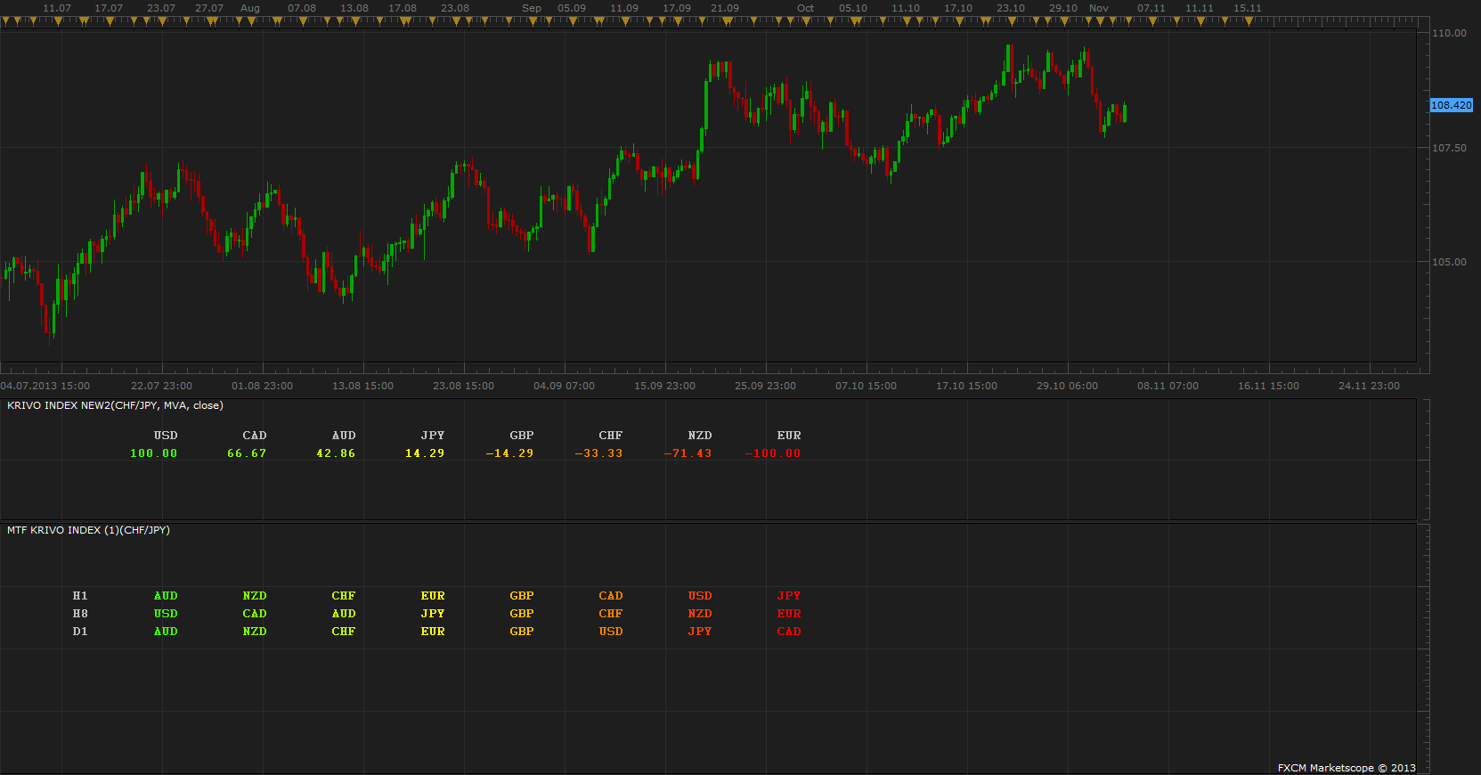Select the yellow marker under the 07.08 label
This screenshot has height=775, width=1481.
tap(304, 21)
